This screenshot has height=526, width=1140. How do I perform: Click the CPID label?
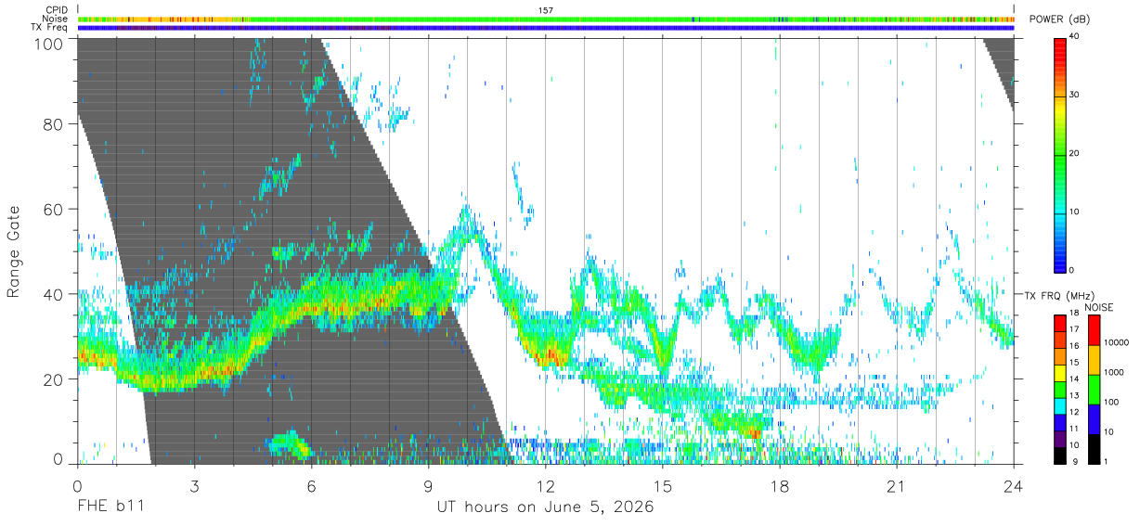57,10
